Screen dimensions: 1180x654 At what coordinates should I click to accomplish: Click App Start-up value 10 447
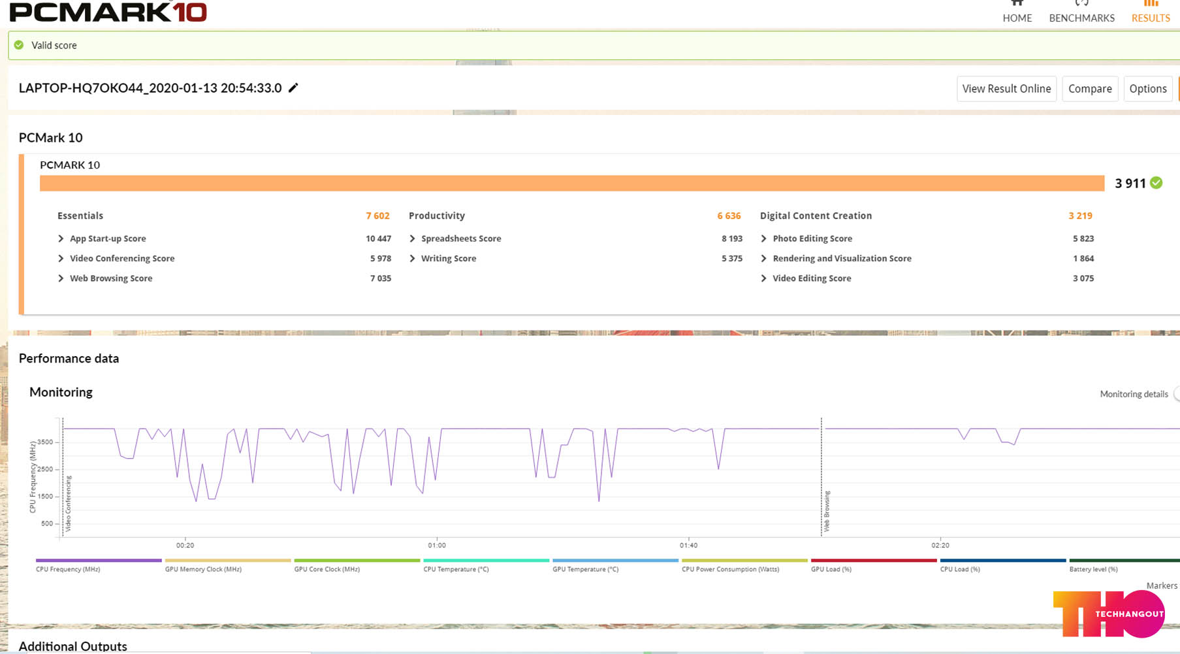[x=378, y=238]
